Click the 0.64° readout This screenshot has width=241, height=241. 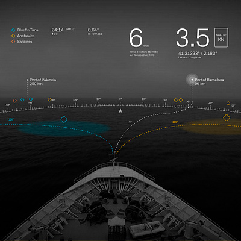click(x=93, y=30)
